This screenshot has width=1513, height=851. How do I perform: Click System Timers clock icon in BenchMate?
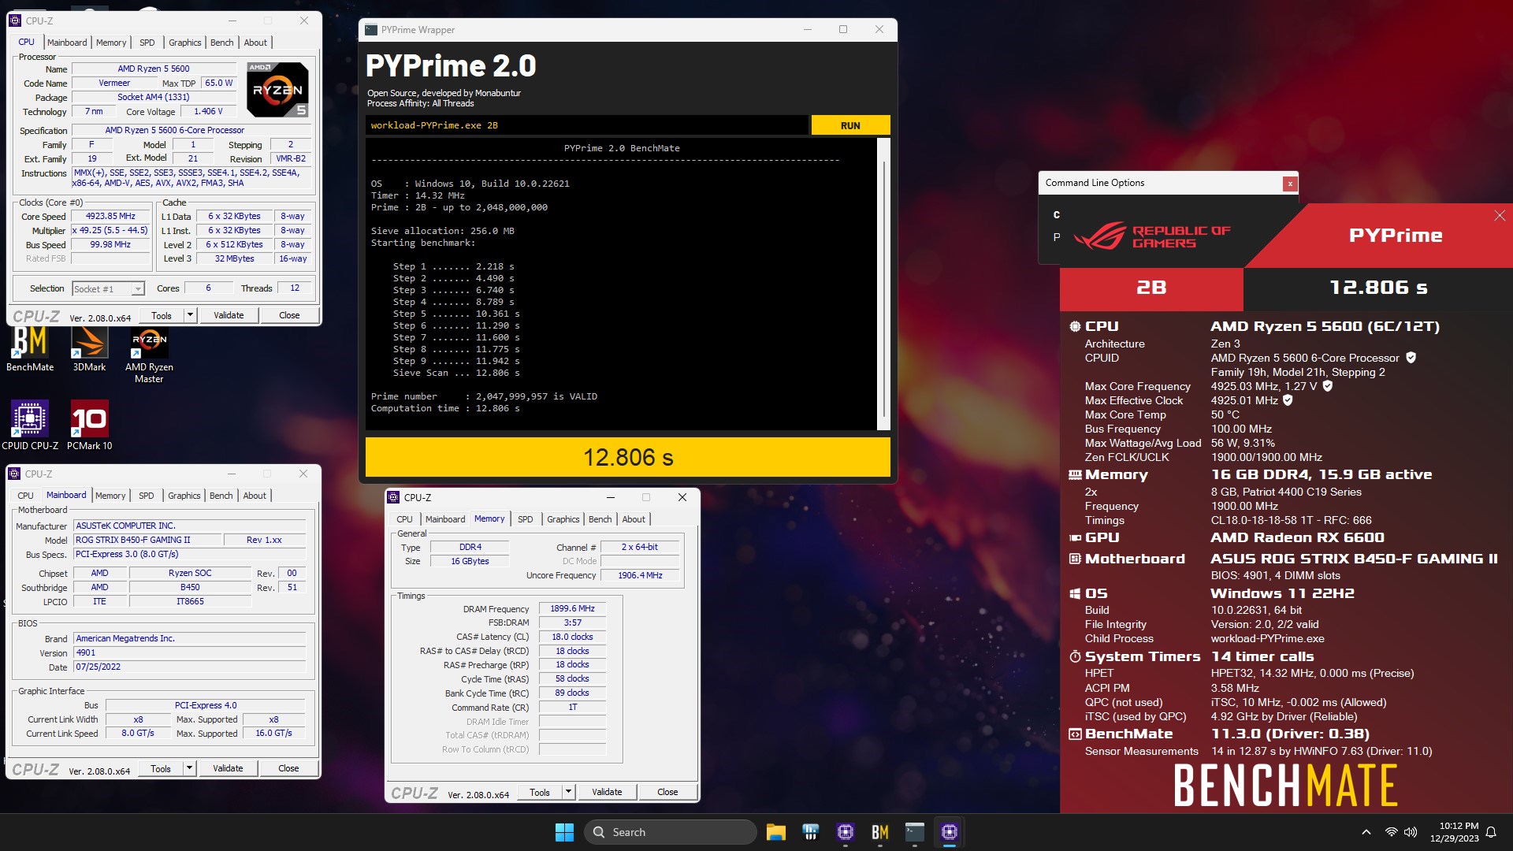(x=1075, y=656)
